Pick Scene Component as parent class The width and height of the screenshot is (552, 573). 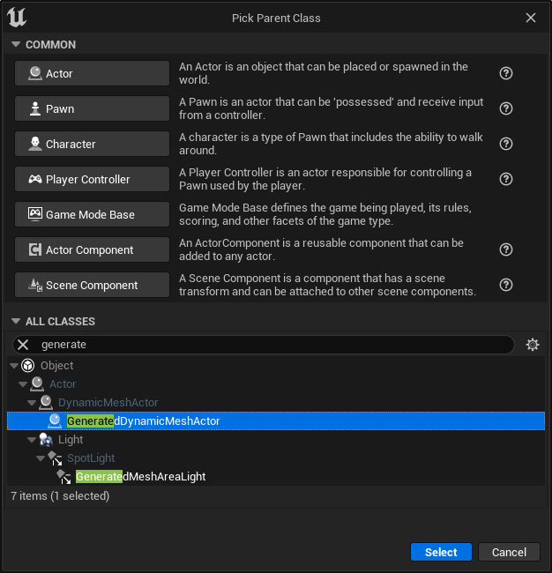click(92, 285)
